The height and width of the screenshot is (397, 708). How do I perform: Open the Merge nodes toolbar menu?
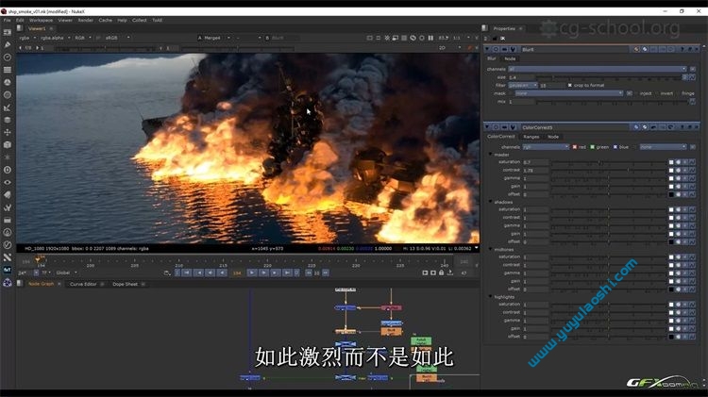(x=8, y=120)
